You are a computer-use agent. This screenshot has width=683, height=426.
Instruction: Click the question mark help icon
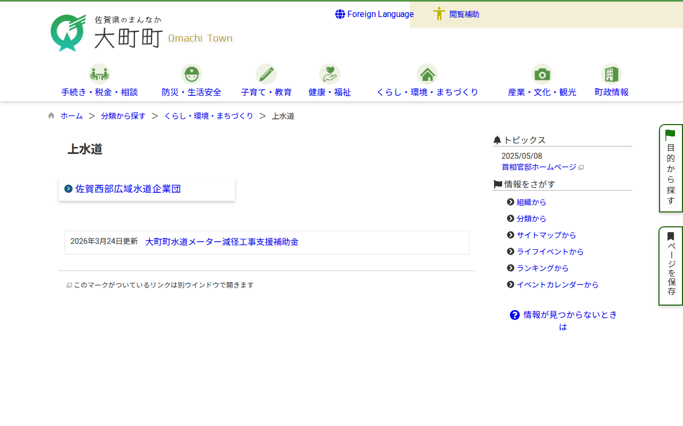(x=515, y=315)
